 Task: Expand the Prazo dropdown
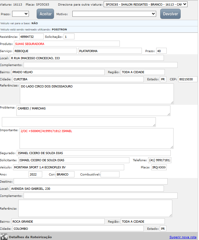pyautogui.click(x=20, y=14)
